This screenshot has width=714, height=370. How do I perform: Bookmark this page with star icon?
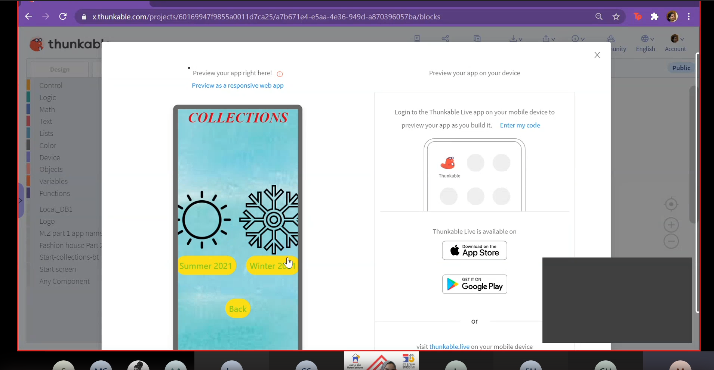click(616, 16)
